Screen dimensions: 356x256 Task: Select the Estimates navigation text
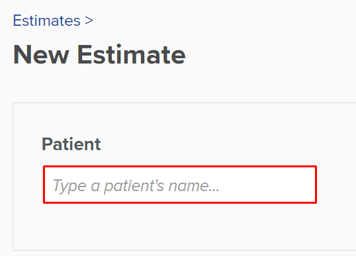tap(46, 21)
